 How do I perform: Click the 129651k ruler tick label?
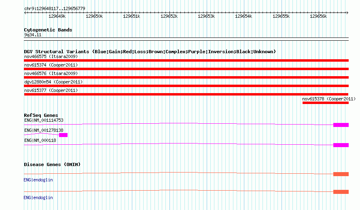coord(131,16)
